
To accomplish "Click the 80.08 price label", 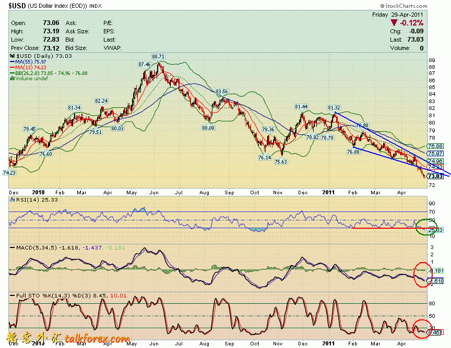I will coord(208,128).
